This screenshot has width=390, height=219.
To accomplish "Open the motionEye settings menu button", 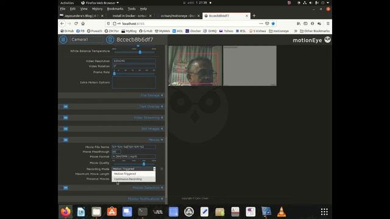I will (x=63, y=40).
